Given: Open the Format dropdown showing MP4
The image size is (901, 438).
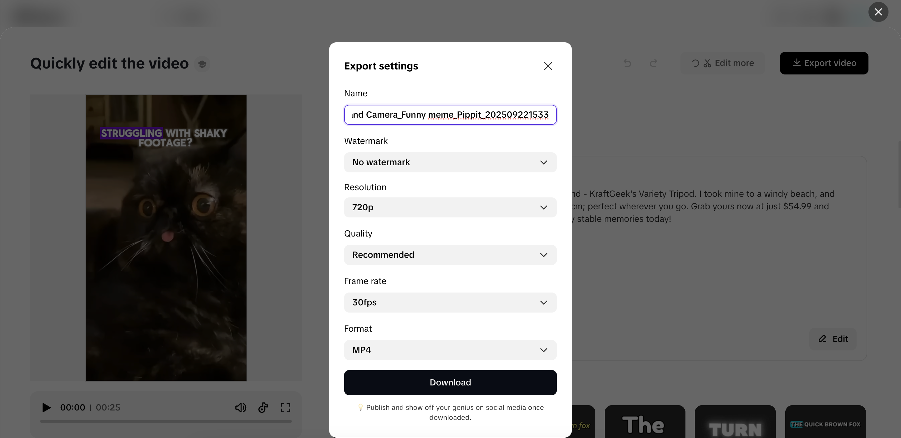Looking at the screenshot, I should pos(450,350).
